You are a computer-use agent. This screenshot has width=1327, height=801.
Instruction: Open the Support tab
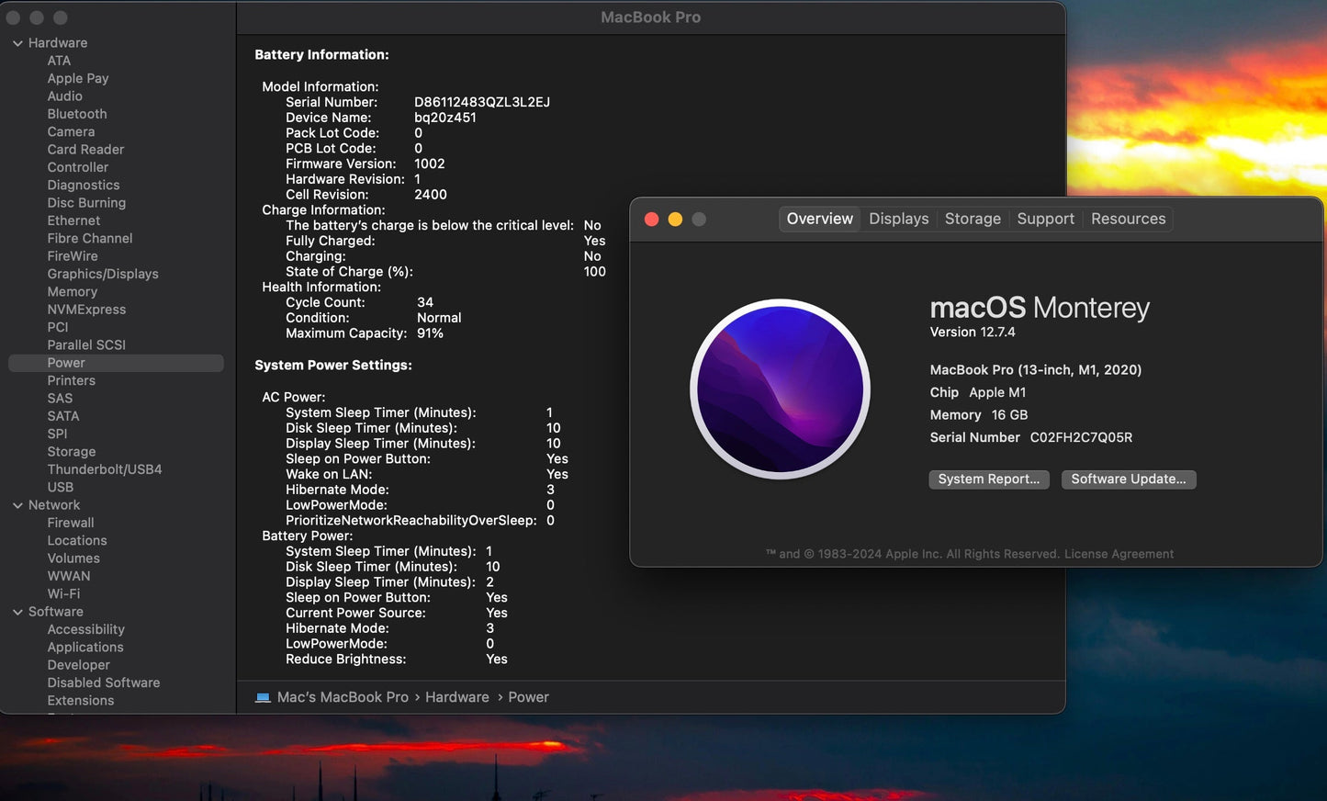click(x=1045, y=219)
